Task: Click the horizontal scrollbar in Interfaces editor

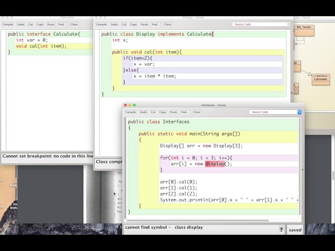Action: click(x=197, y=220)
